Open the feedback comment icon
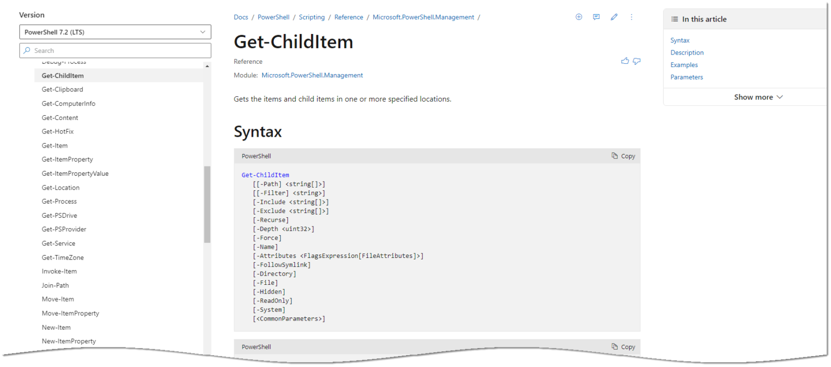The image size is (831, 367). 596,17
